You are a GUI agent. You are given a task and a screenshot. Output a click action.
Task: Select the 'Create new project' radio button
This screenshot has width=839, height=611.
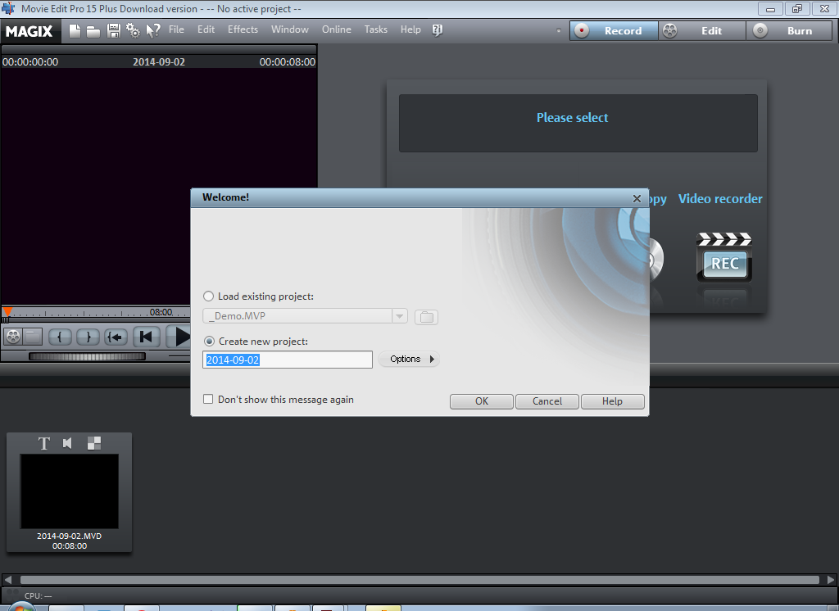[209, 341]
